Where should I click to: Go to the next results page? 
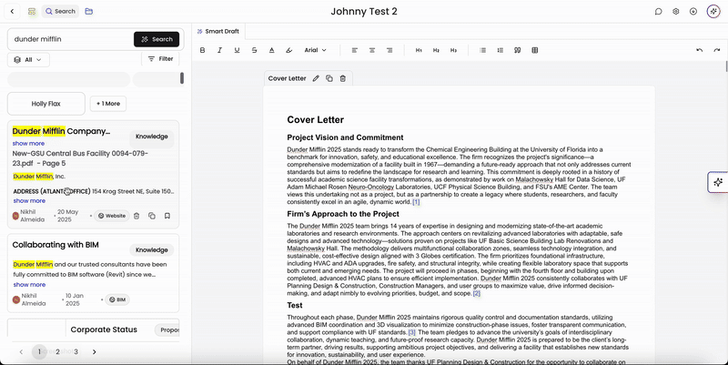pos(95,352)
